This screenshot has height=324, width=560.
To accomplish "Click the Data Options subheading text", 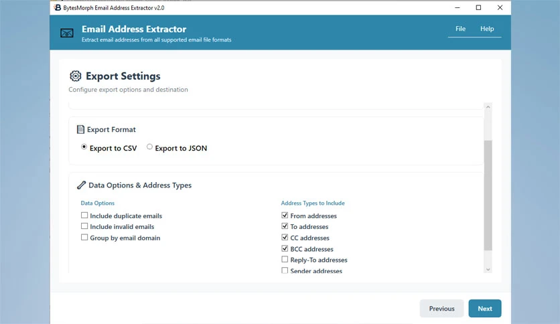I will 98,203.
